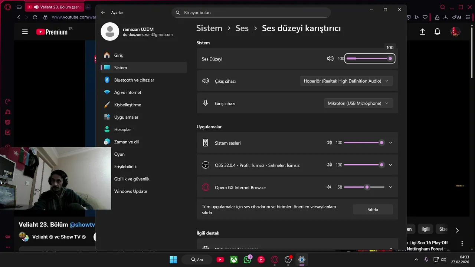Expand the Opera GX Internet Browser chevron
The width and height of the screenshot is (475, 267).
coord(390,187)
